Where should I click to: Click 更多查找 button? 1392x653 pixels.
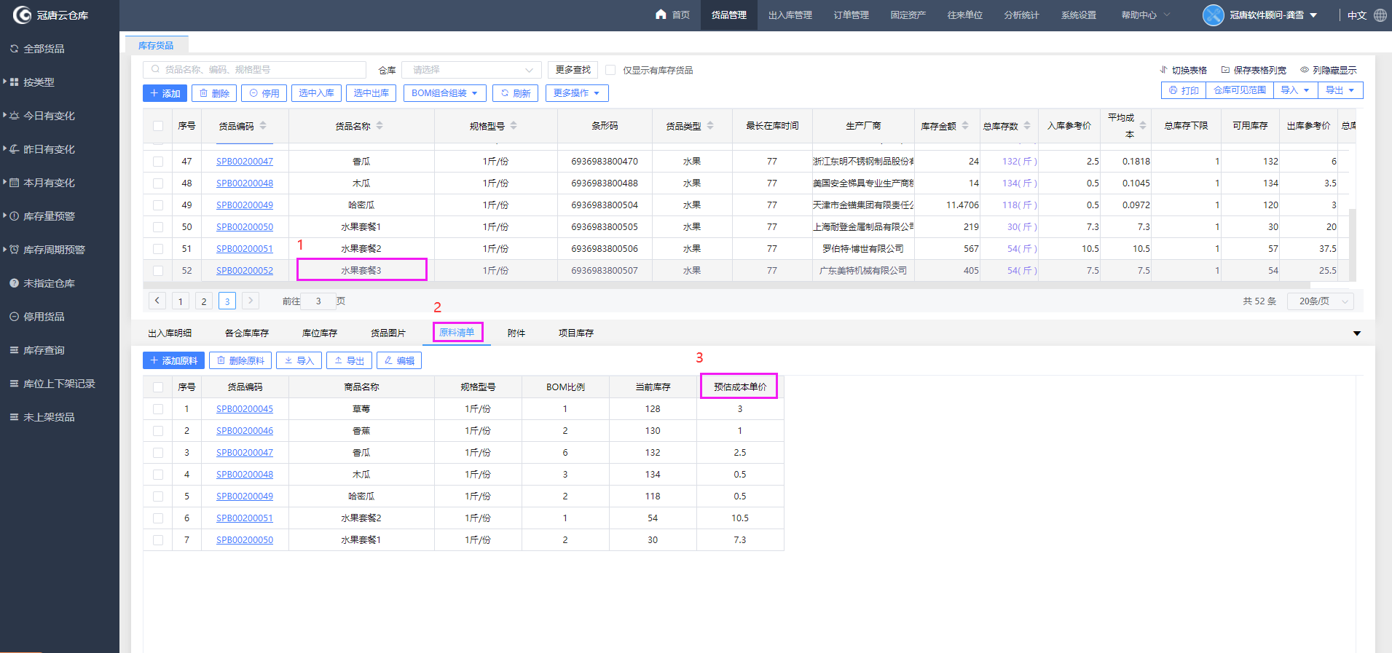[573, 70]
